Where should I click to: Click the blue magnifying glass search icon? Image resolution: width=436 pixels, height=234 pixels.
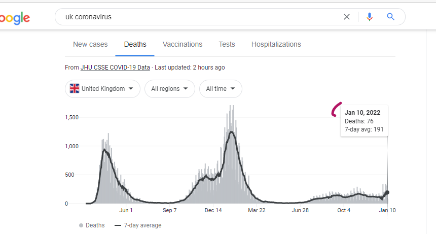[x=390, y=17]
